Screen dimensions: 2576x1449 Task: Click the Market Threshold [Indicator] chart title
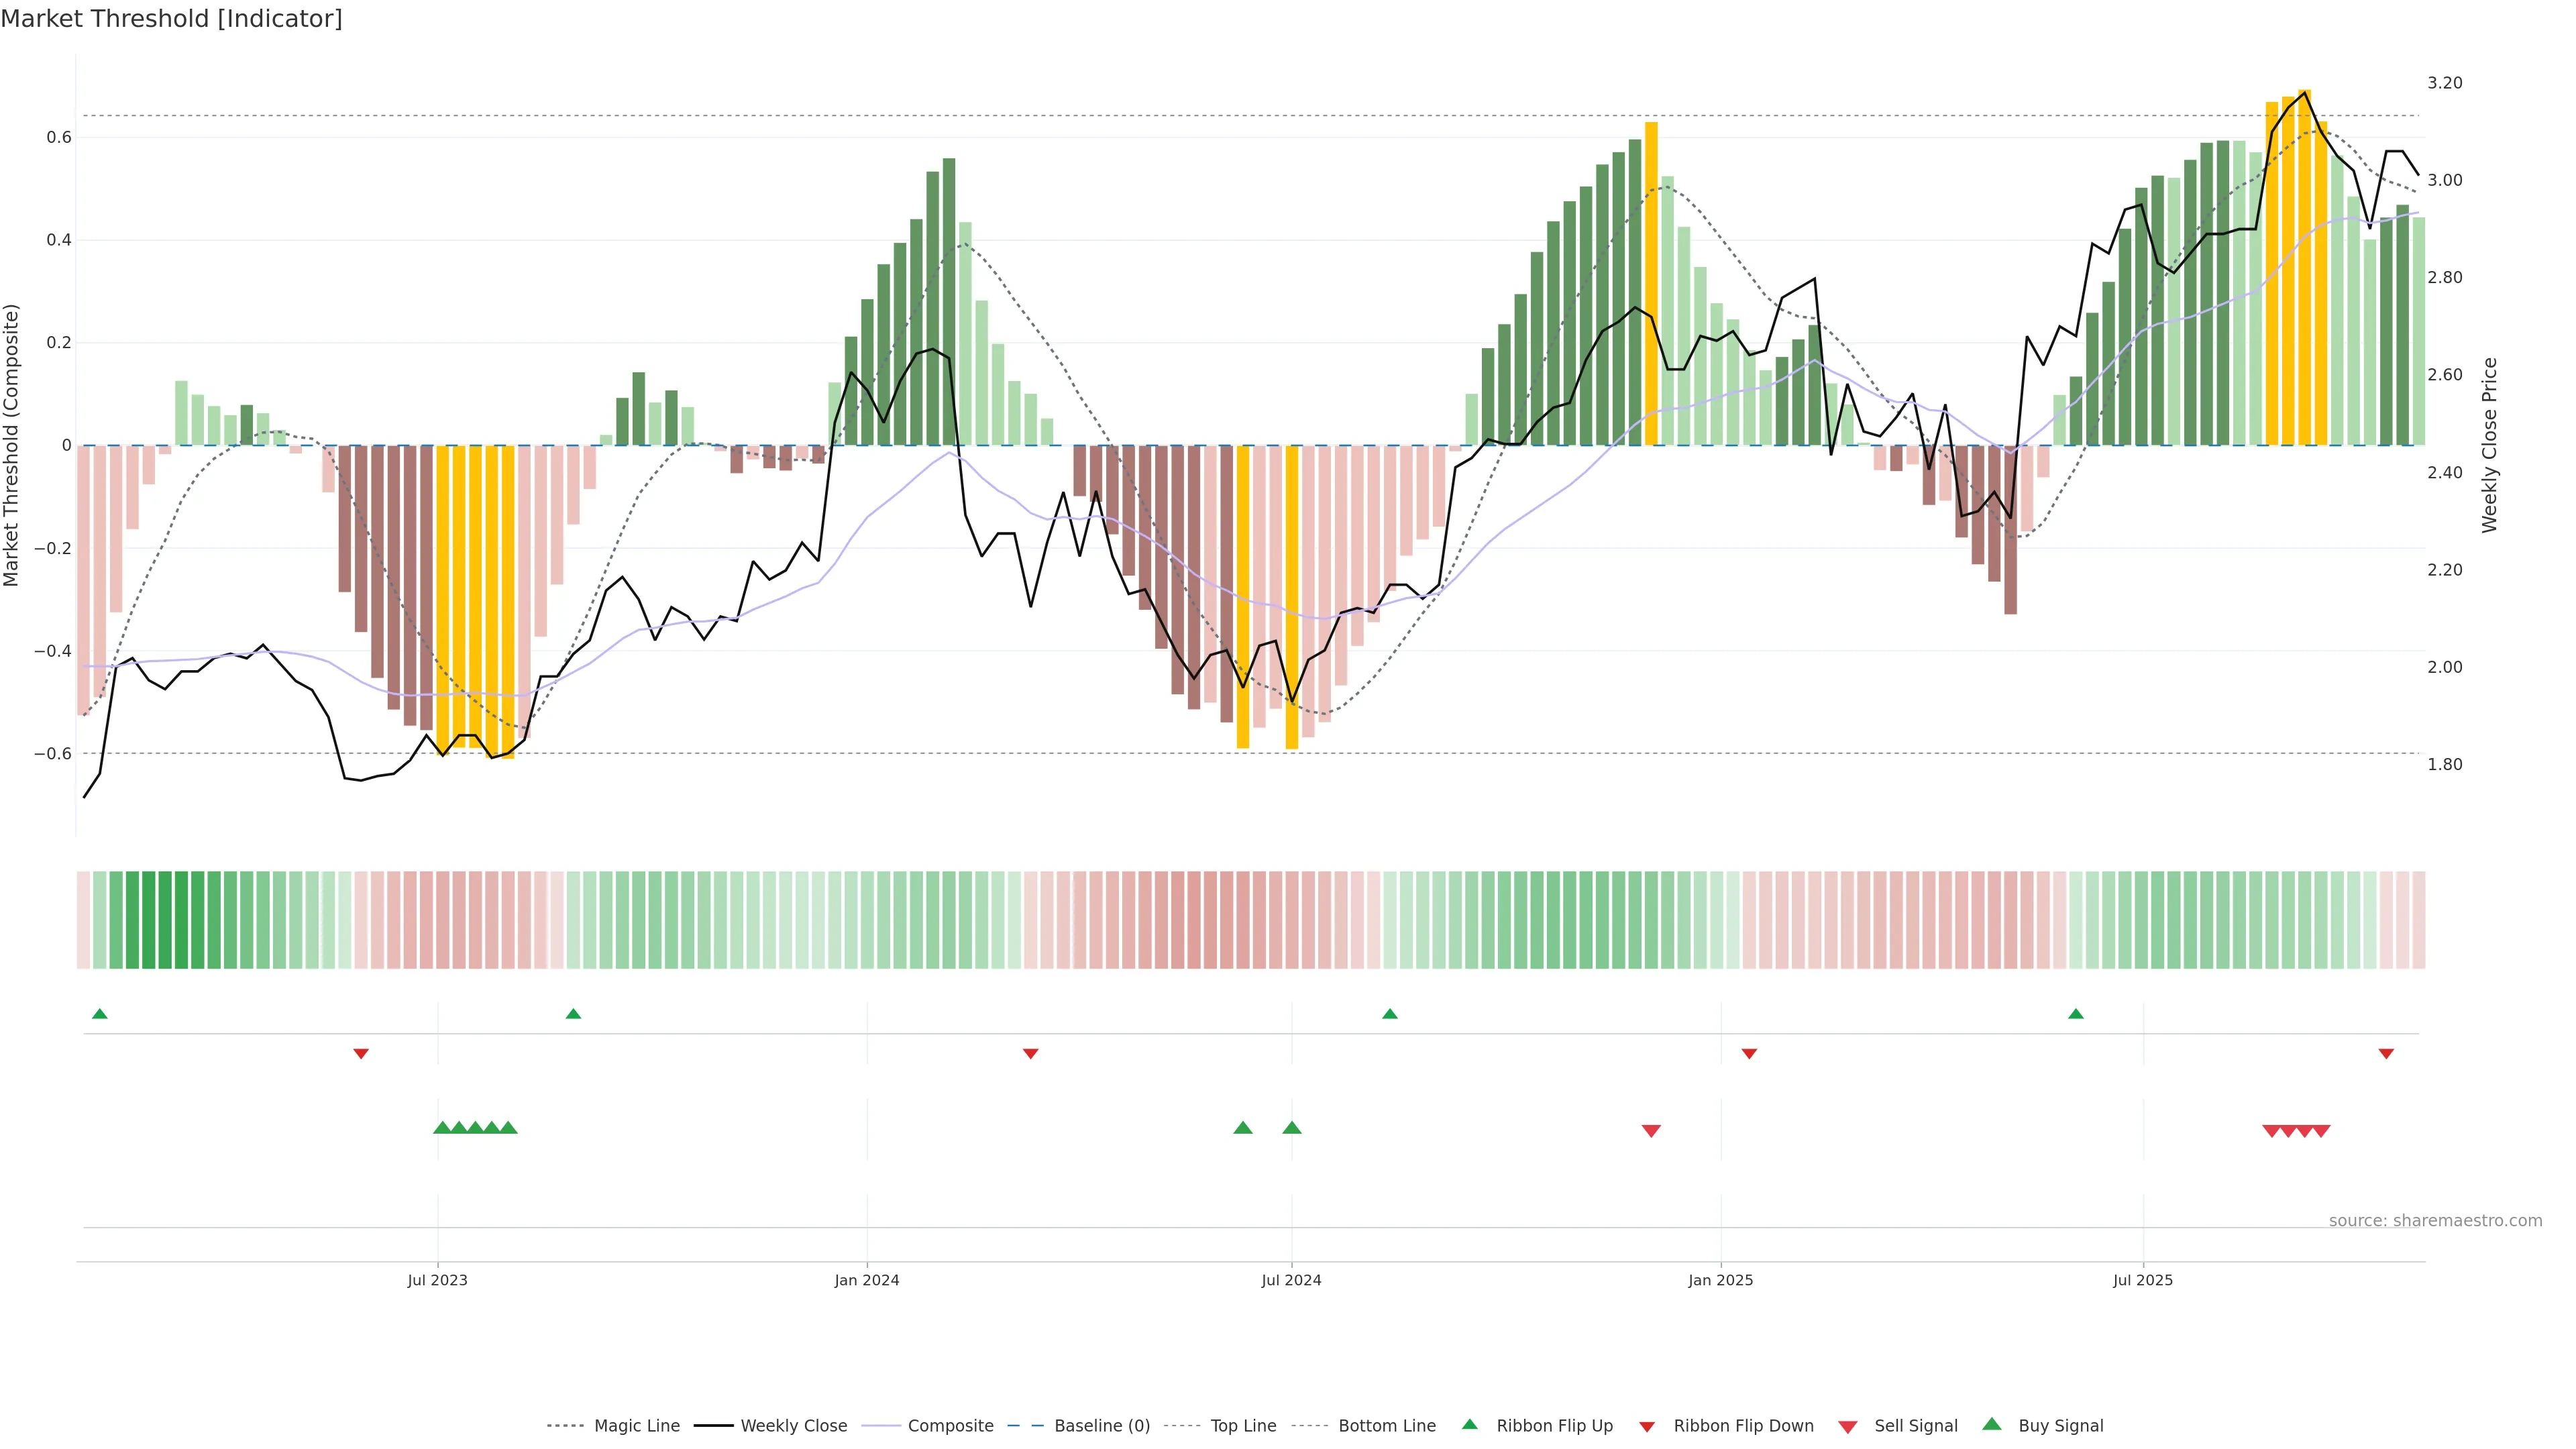pyautogui.click(x=171, y=19)
